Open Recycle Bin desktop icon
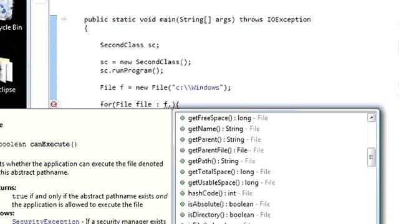This screenshot has width=399, height=224. [7, 10]
